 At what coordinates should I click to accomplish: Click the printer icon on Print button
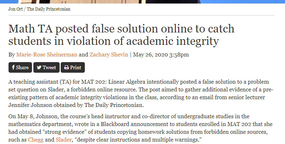66,67
